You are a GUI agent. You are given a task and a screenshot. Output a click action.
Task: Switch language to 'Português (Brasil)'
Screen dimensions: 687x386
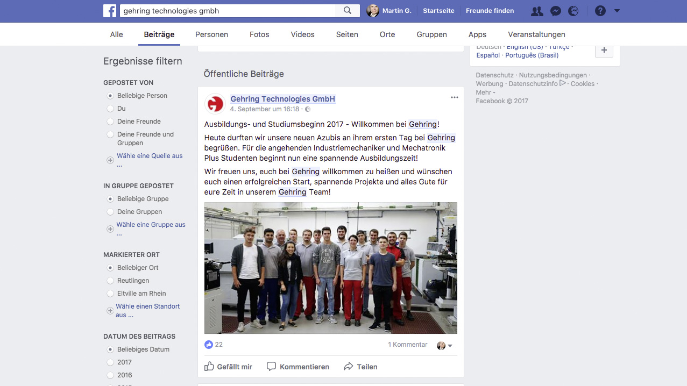(x=532, y=55)
